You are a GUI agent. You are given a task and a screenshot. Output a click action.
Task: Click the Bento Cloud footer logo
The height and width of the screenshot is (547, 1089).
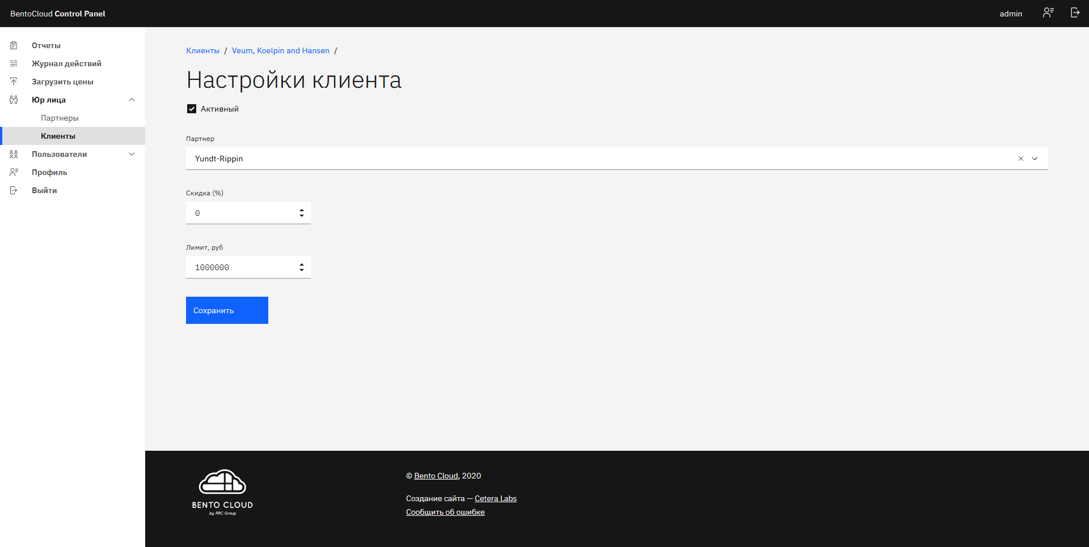[x=222, y=492]
